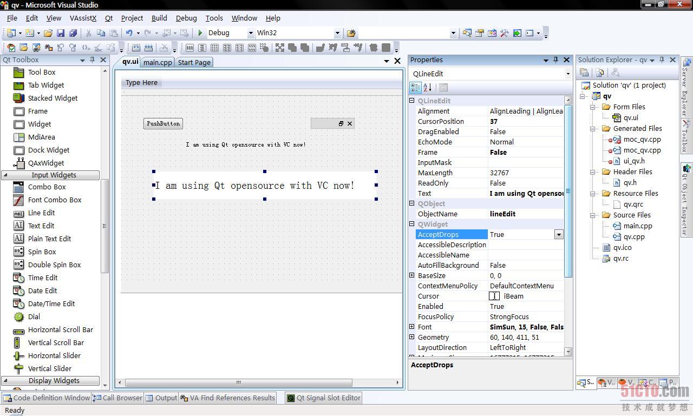Pick the Dial widget in Qt Toolbox
The width and height of the screenshot is (693, 416).
[34, 316]
